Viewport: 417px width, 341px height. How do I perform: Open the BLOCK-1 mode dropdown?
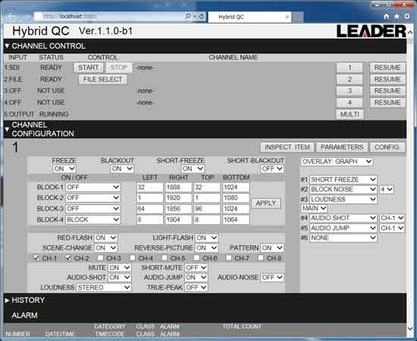click(x=93, y=188)
